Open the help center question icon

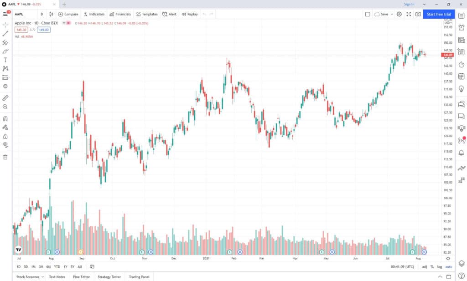462,276
